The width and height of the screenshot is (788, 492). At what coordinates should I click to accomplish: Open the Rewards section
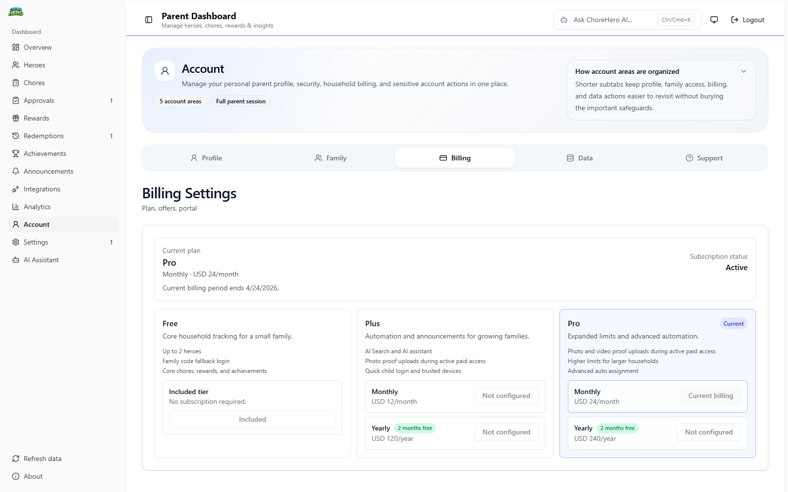point(36,118)
